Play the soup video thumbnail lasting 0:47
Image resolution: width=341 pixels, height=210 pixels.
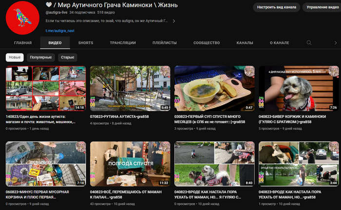(214, 88)
